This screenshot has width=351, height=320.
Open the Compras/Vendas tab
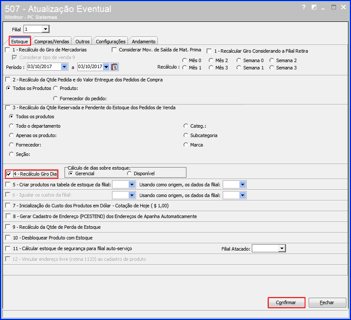[x=51, y=42]
